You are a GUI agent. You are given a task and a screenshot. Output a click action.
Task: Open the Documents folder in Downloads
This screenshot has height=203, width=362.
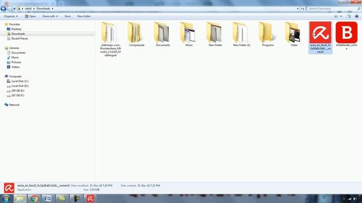(163, 34)
